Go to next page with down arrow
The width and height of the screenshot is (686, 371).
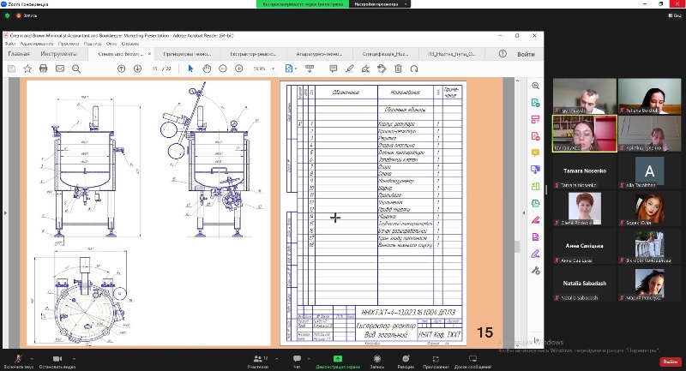136,69
